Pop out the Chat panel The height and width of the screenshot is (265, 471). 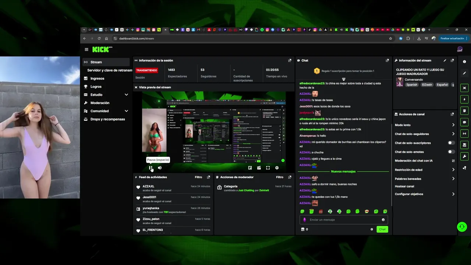click(x=387, y=60)
